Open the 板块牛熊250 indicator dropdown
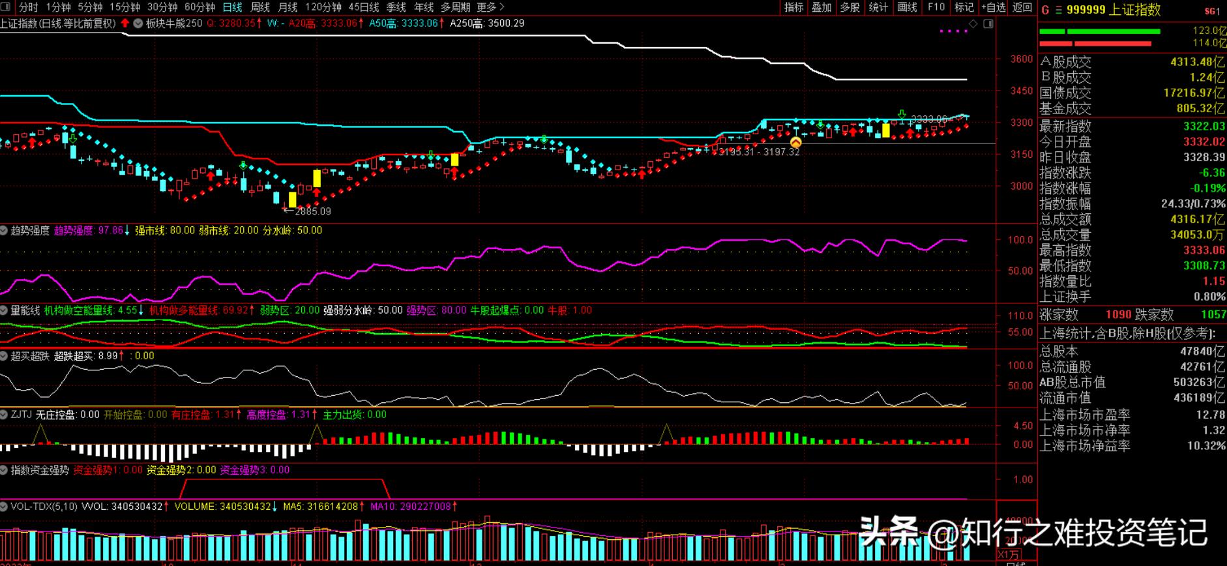This screenshot has width=1227, height=566. point(138,23)
